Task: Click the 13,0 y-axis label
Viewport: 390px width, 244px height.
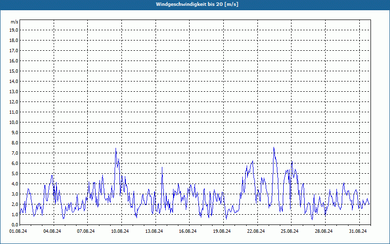Action: coord(14,91)
